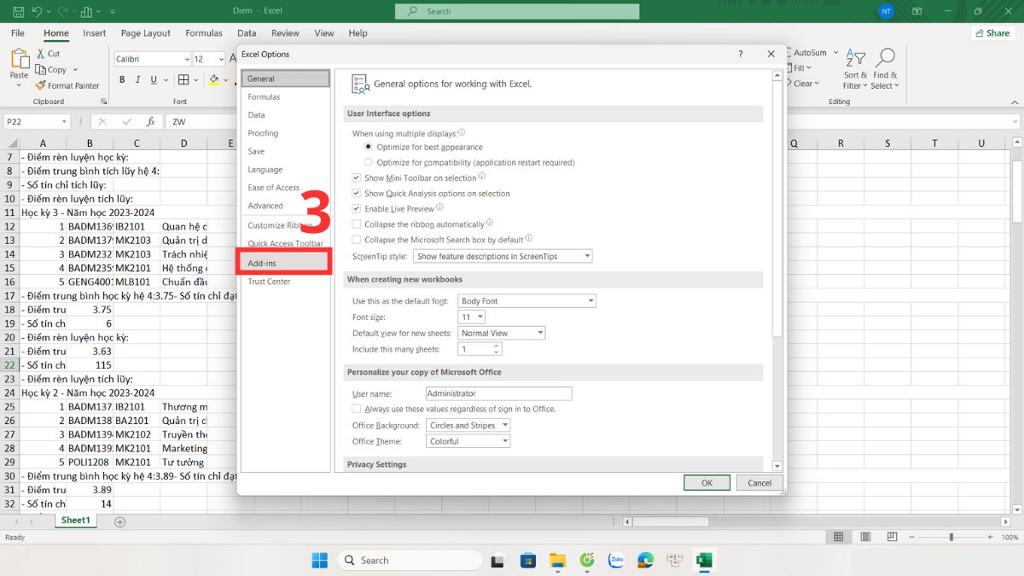Open File Explorer from taskbar

click(x=557, y=561)
